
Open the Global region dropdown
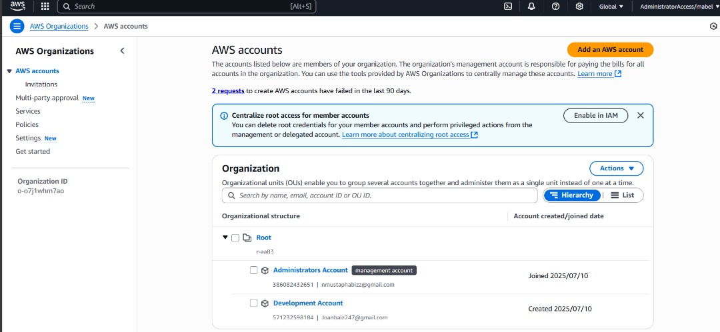(611, 7)
